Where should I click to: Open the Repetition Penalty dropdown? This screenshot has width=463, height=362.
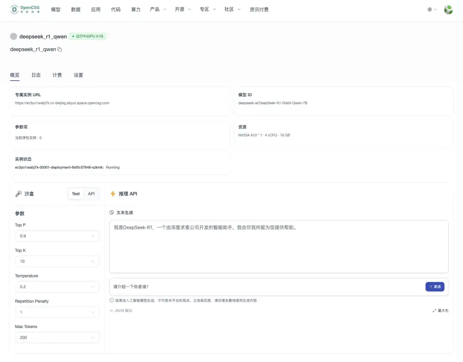tap(57, 312)
